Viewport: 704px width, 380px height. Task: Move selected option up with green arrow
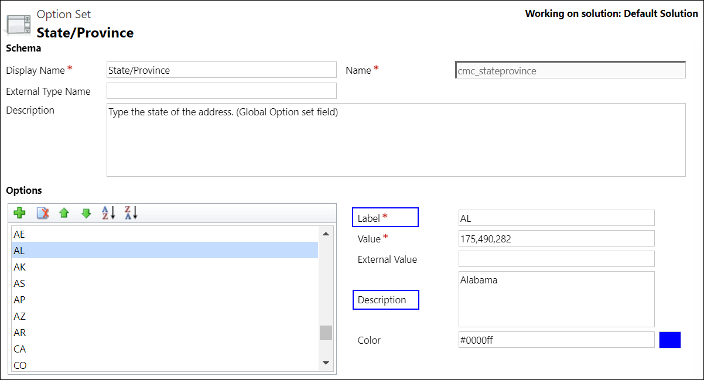pyautogui.click(x=64, y=213)
